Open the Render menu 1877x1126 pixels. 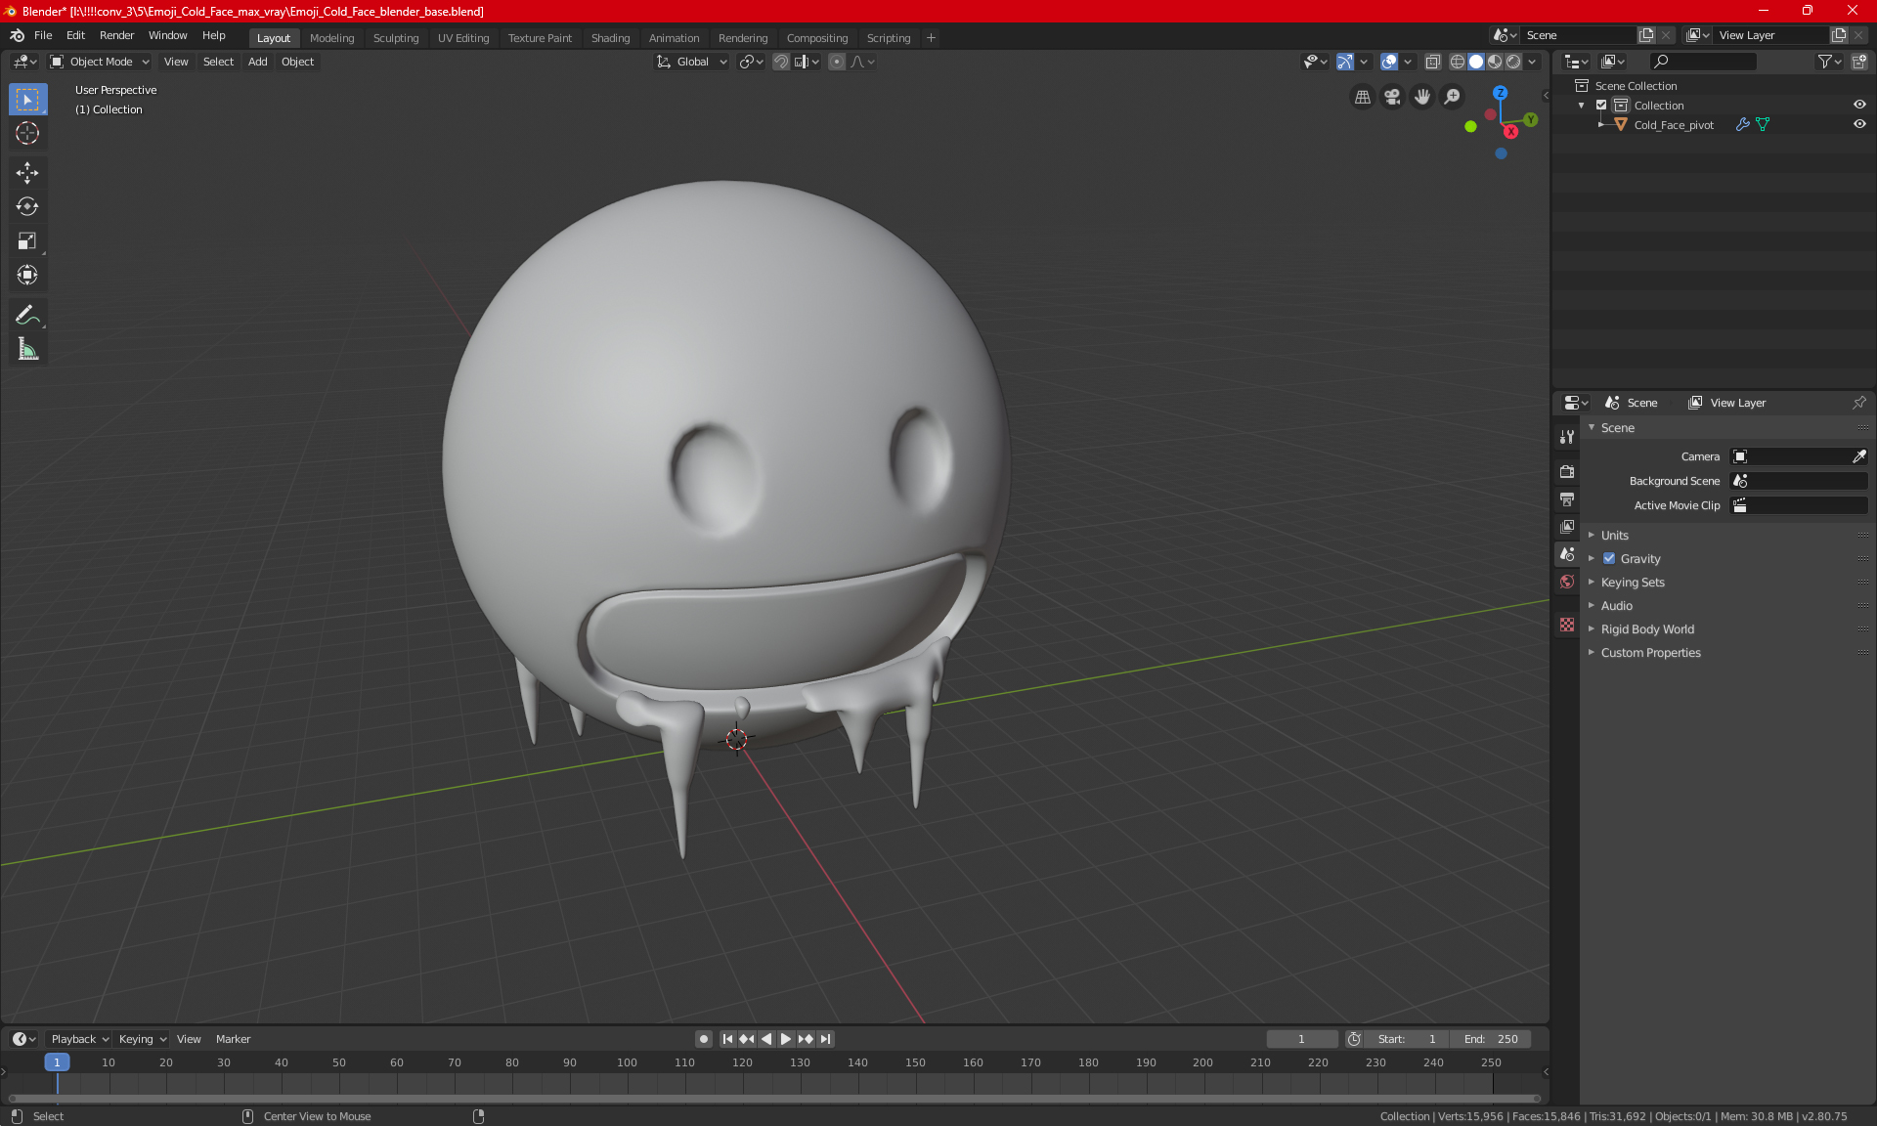116,35
